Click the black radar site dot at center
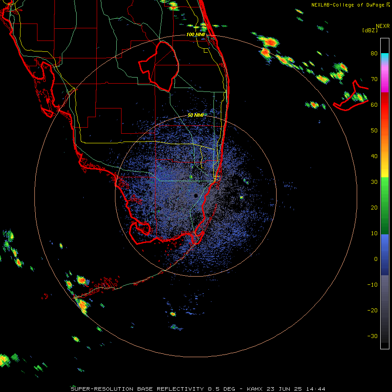Viewport: 392px width, 392px height. [196, 196]
